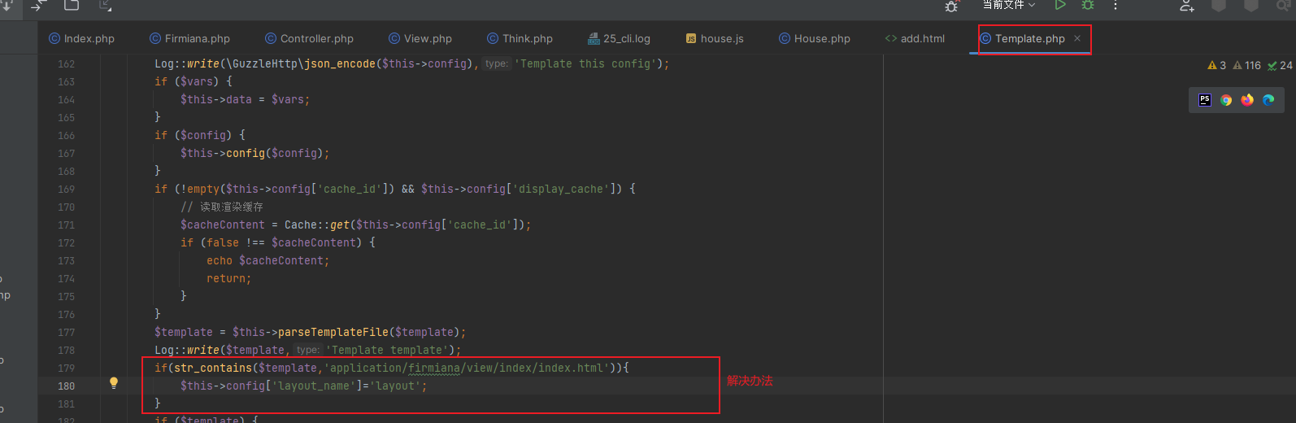Click '$this->config($config);' on line 188
Viewport: 1296px width, 423px height.
tap(254, 153)
